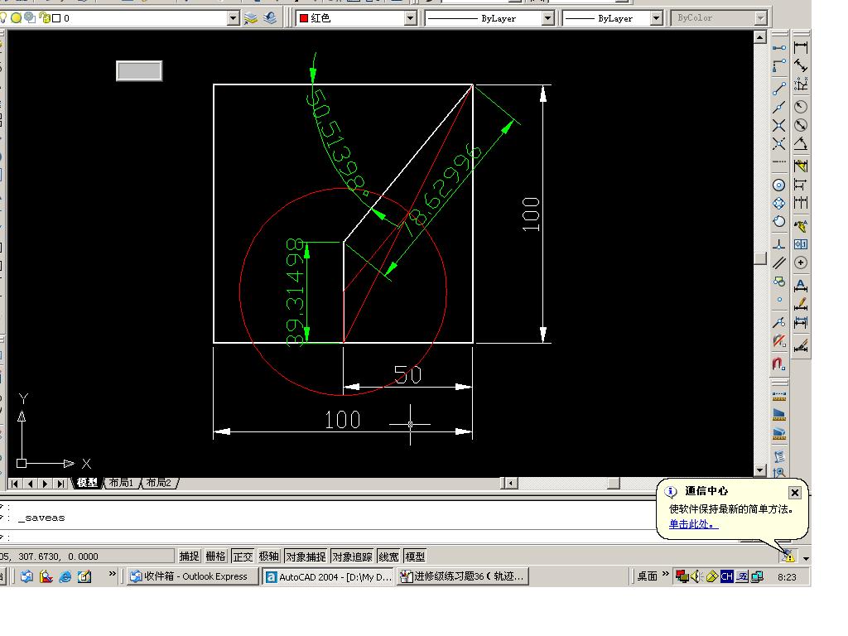Expand 桌面 toolbar chevron on taskbar
This screenshot has height=636, width=848.
[666, 573]
